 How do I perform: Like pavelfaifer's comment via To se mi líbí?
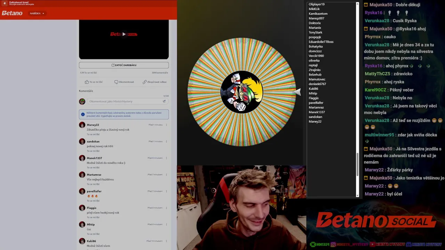(x=93, y=201)
